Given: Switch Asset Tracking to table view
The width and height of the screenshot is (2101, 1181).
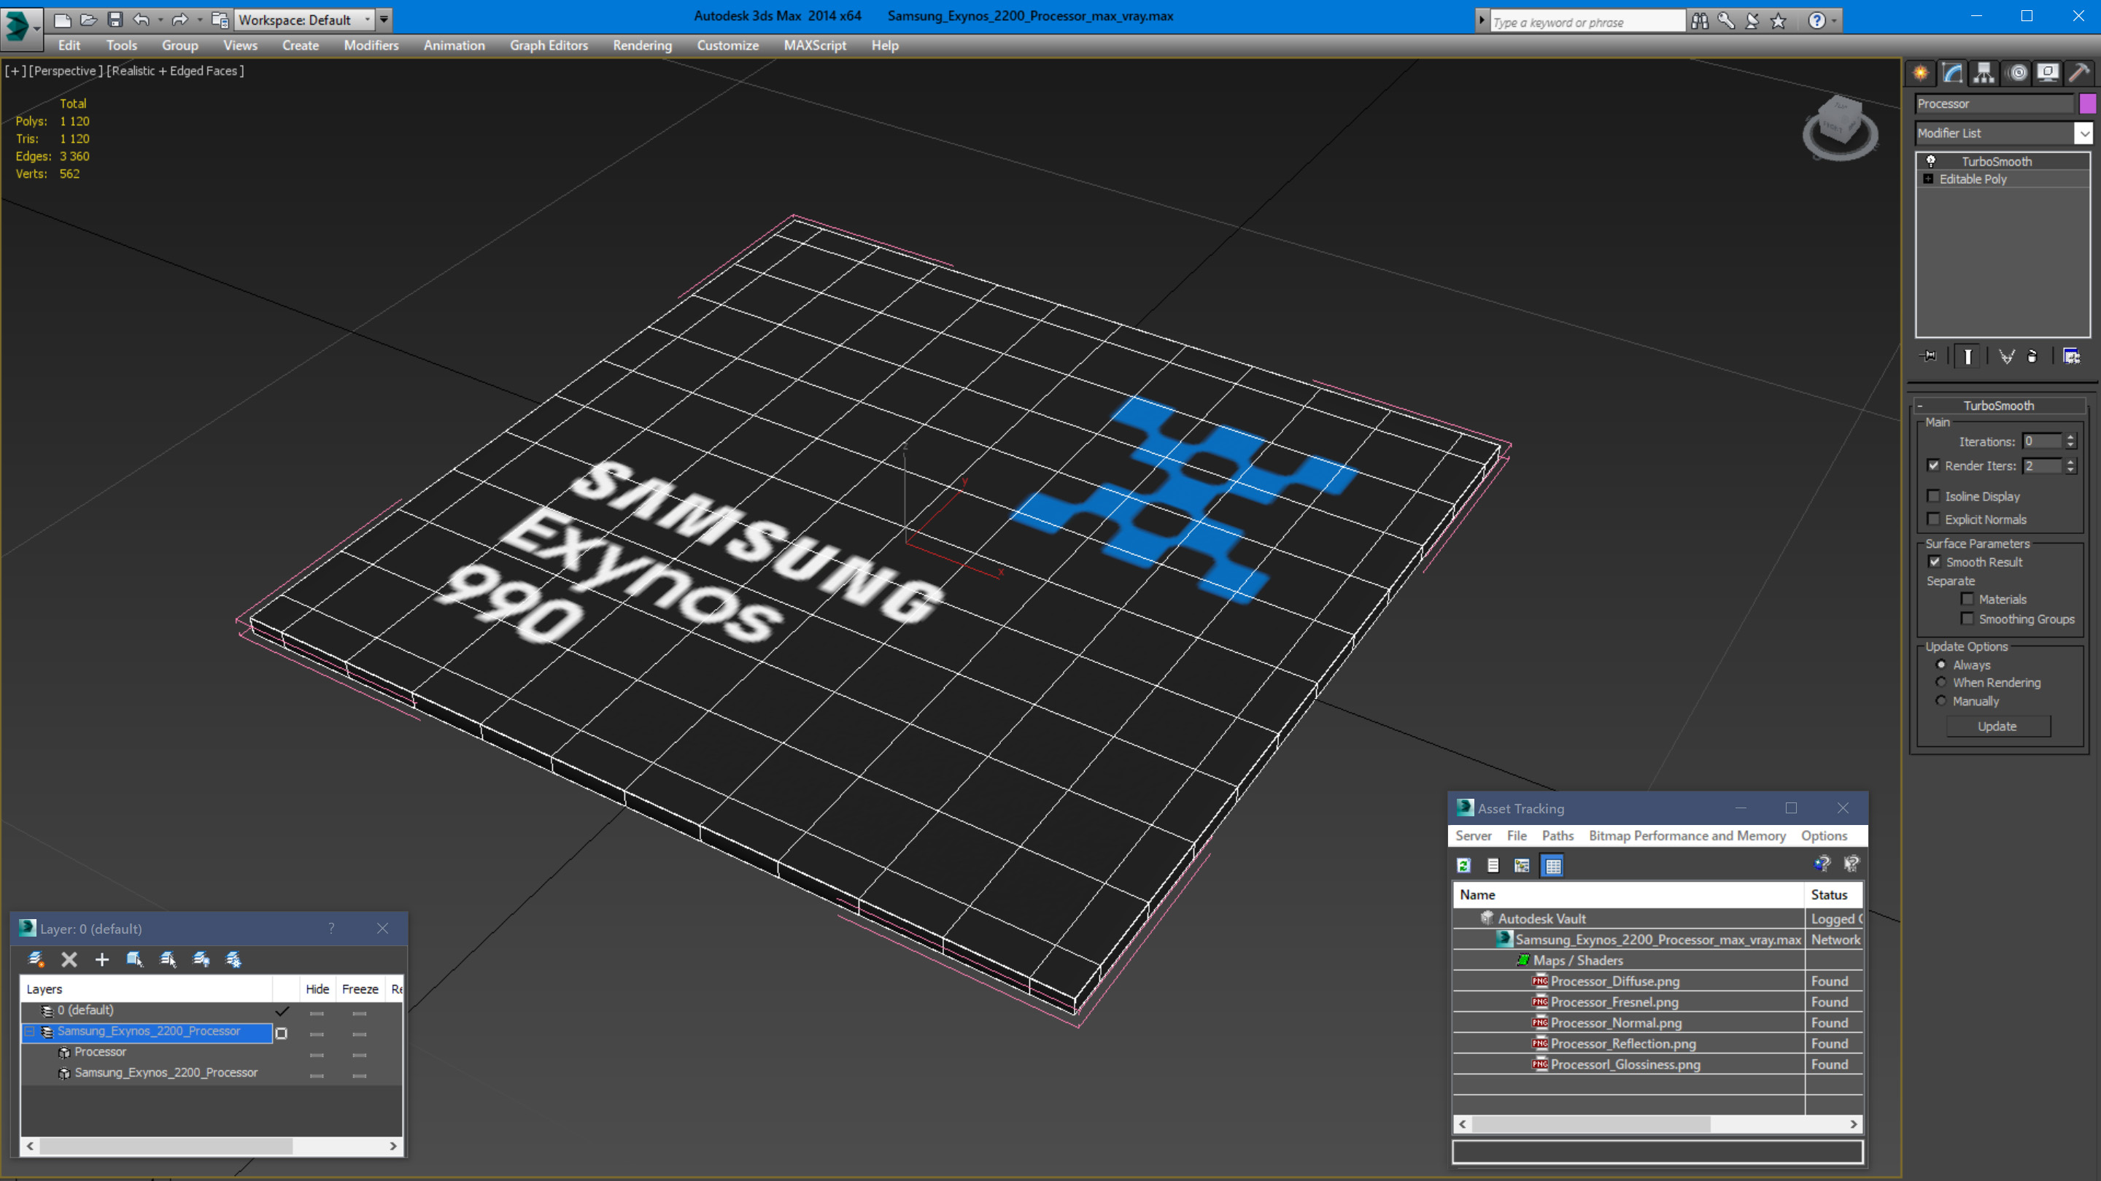Looking at the screenshot, I should pos(1552,865).
